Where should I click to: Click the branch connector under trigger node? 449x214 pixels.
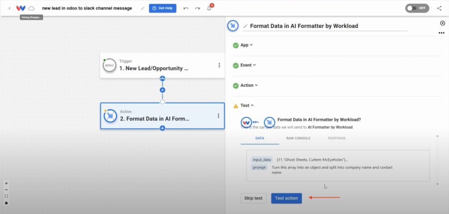(x=162, y=79)
